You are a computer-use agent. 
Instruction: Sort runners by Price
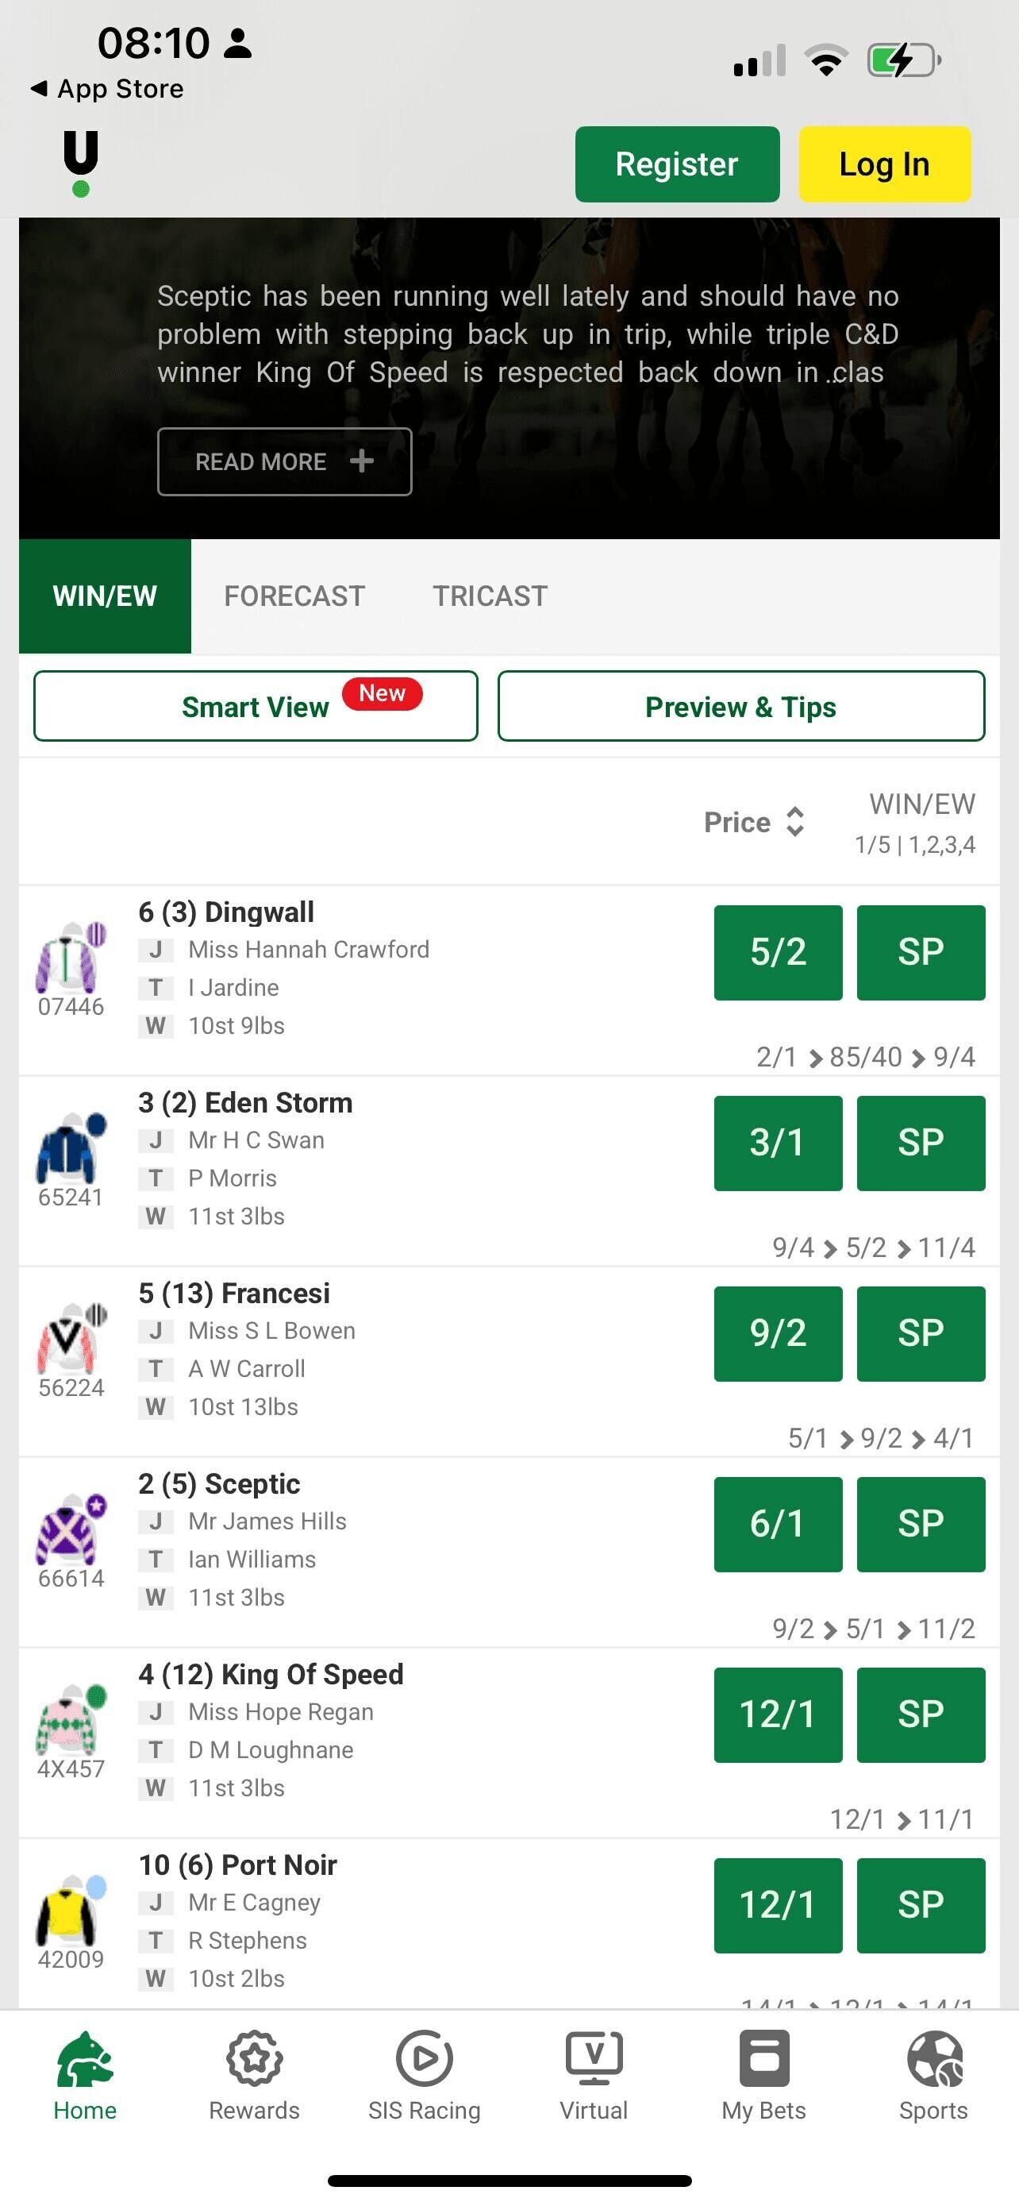point(754,822)
